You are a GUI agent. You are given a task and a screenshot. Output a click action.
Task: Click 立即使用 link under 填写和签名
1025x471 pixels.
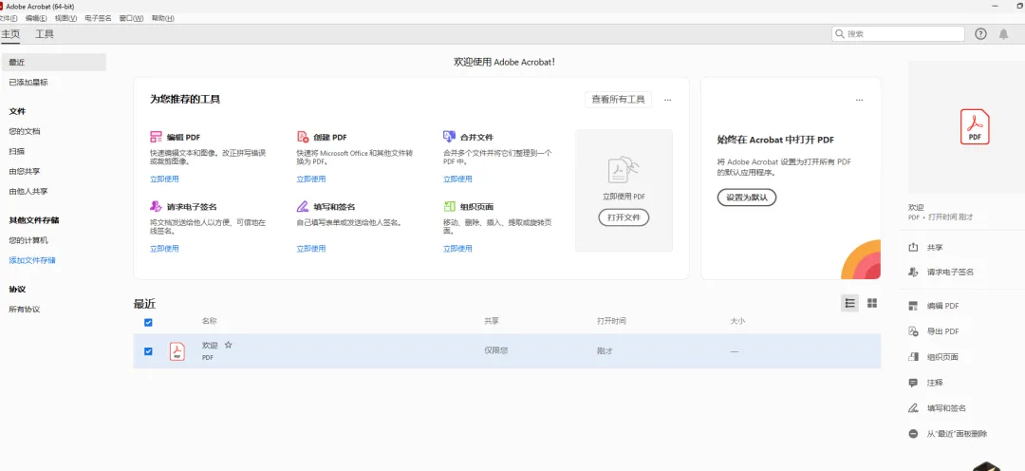click(311, 249)
